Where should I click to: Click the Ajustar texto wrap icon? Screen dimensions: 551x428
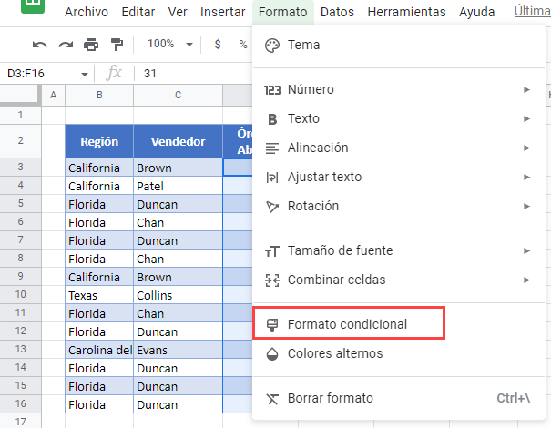coord(272,177)
